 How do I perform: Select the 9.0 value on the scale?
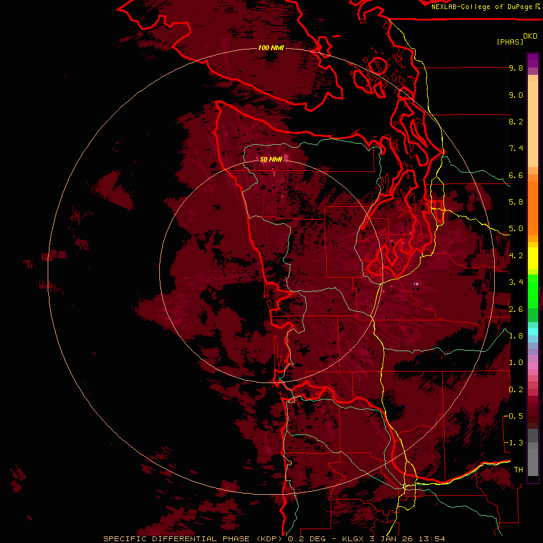tap(516, 95)
